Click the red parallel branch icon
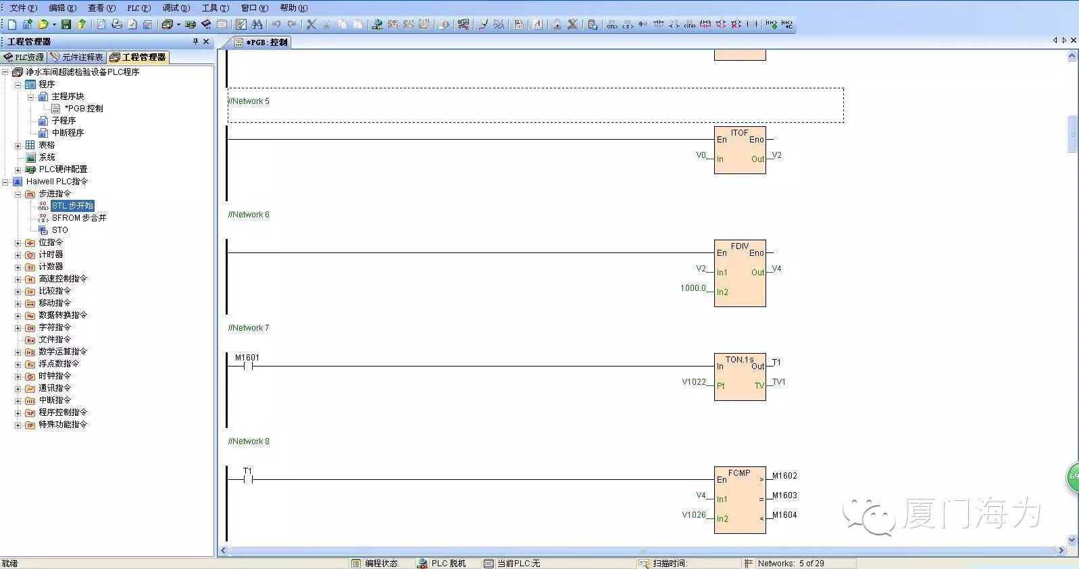 click(x=705, y=24)
